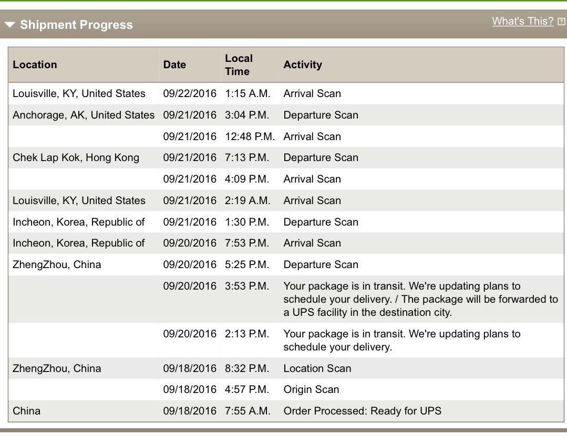Select the 7:13 P.M. Departure Scan time

(x=246, y=157)
